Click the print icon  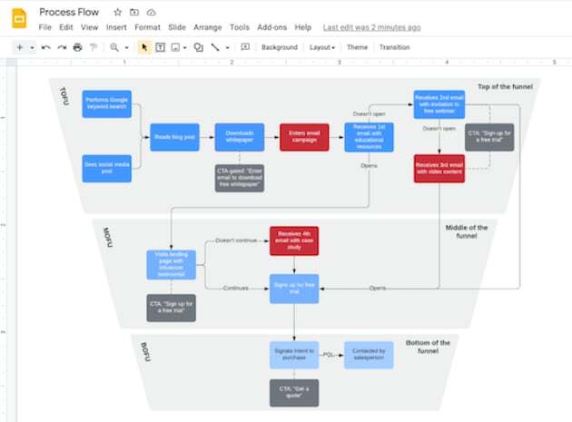coord(77,47)
